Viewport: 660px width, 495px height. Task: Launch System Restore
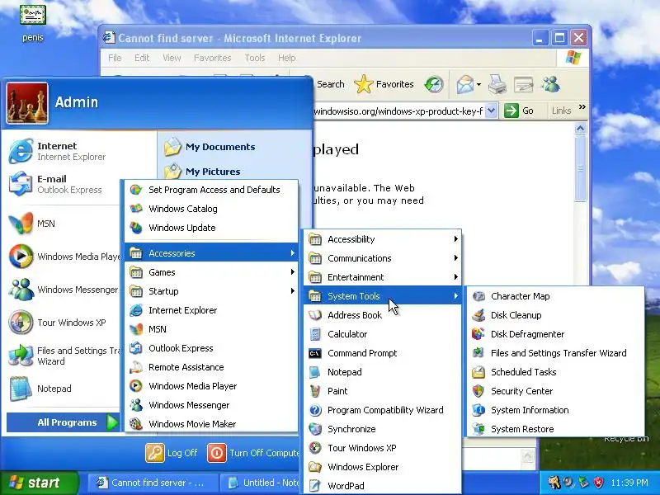[555, 428]
